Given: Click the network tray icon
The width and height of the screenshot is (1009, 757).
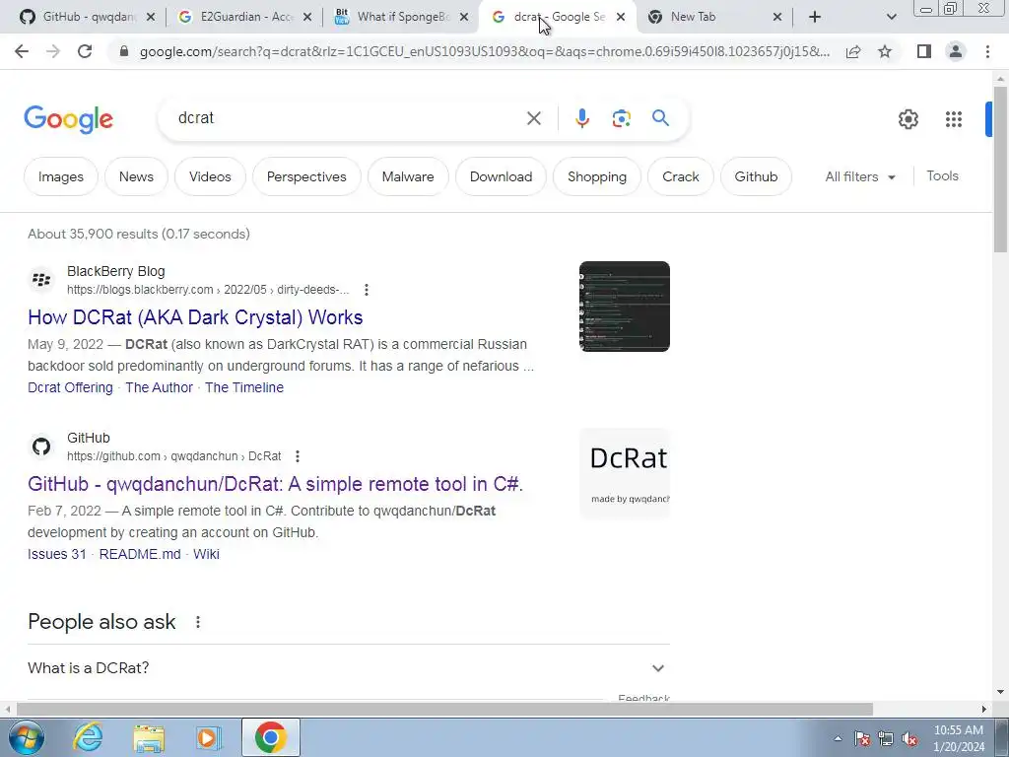Looking at the screenshot, I should point(886,738).
